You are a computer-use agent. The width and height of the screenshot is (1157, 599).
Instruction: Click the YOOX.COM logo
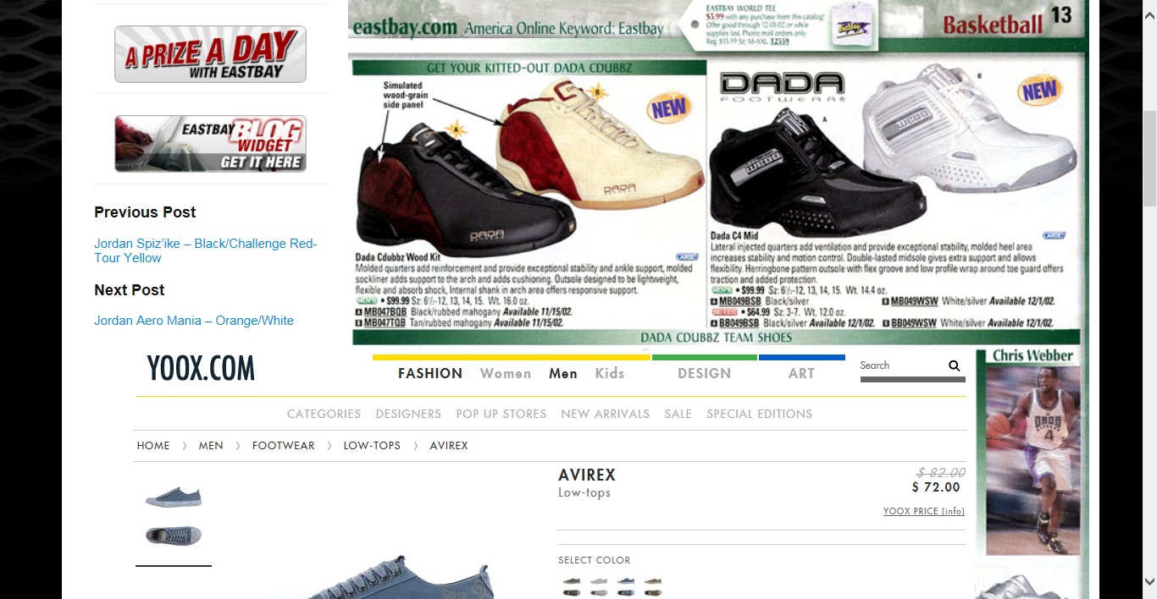point(201,369)
